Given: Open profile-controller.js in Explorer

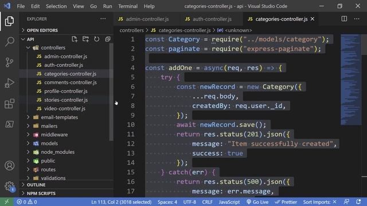Looking at the screenshot, I should pos(67,91).
